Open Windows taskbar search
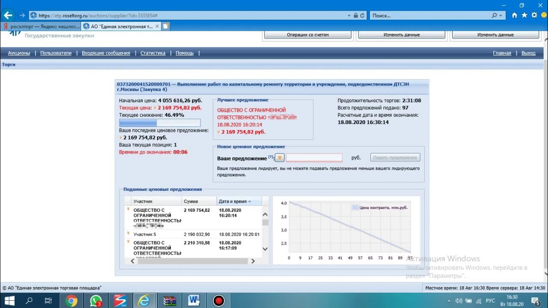Viewport: 548px width, 308px height. coord(29,301)
